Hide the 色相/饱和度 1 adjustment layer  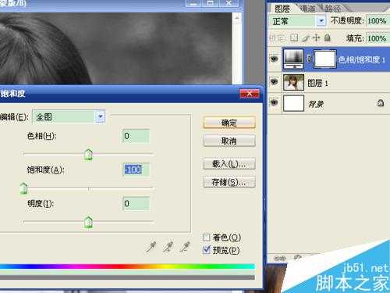point(274,59)
